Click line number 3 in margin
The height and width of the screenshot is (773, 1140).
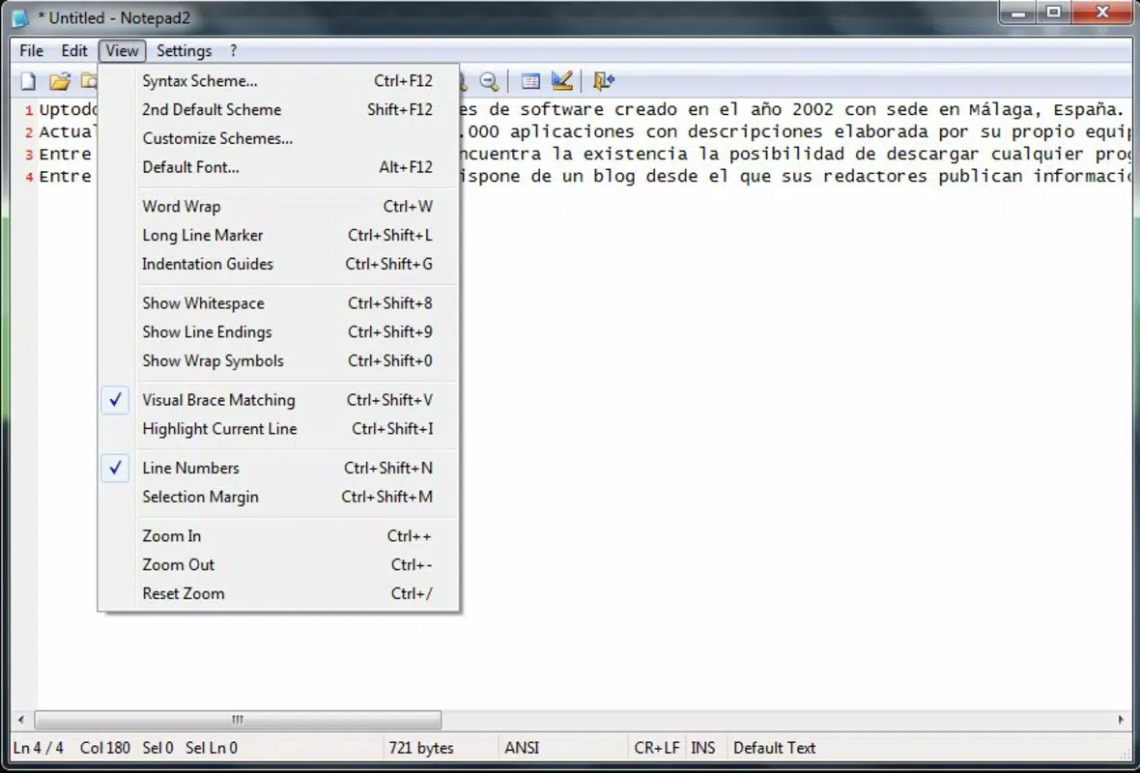click(29, 155)
